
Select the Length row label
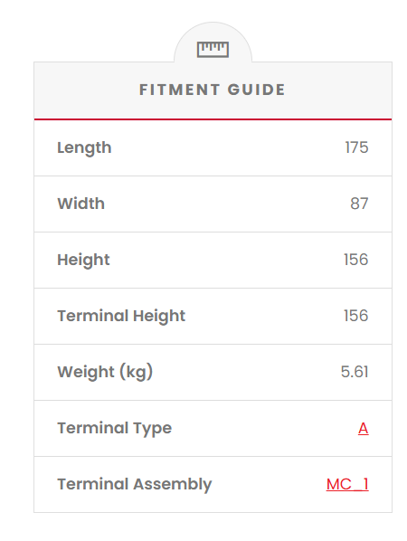(84, 148)
